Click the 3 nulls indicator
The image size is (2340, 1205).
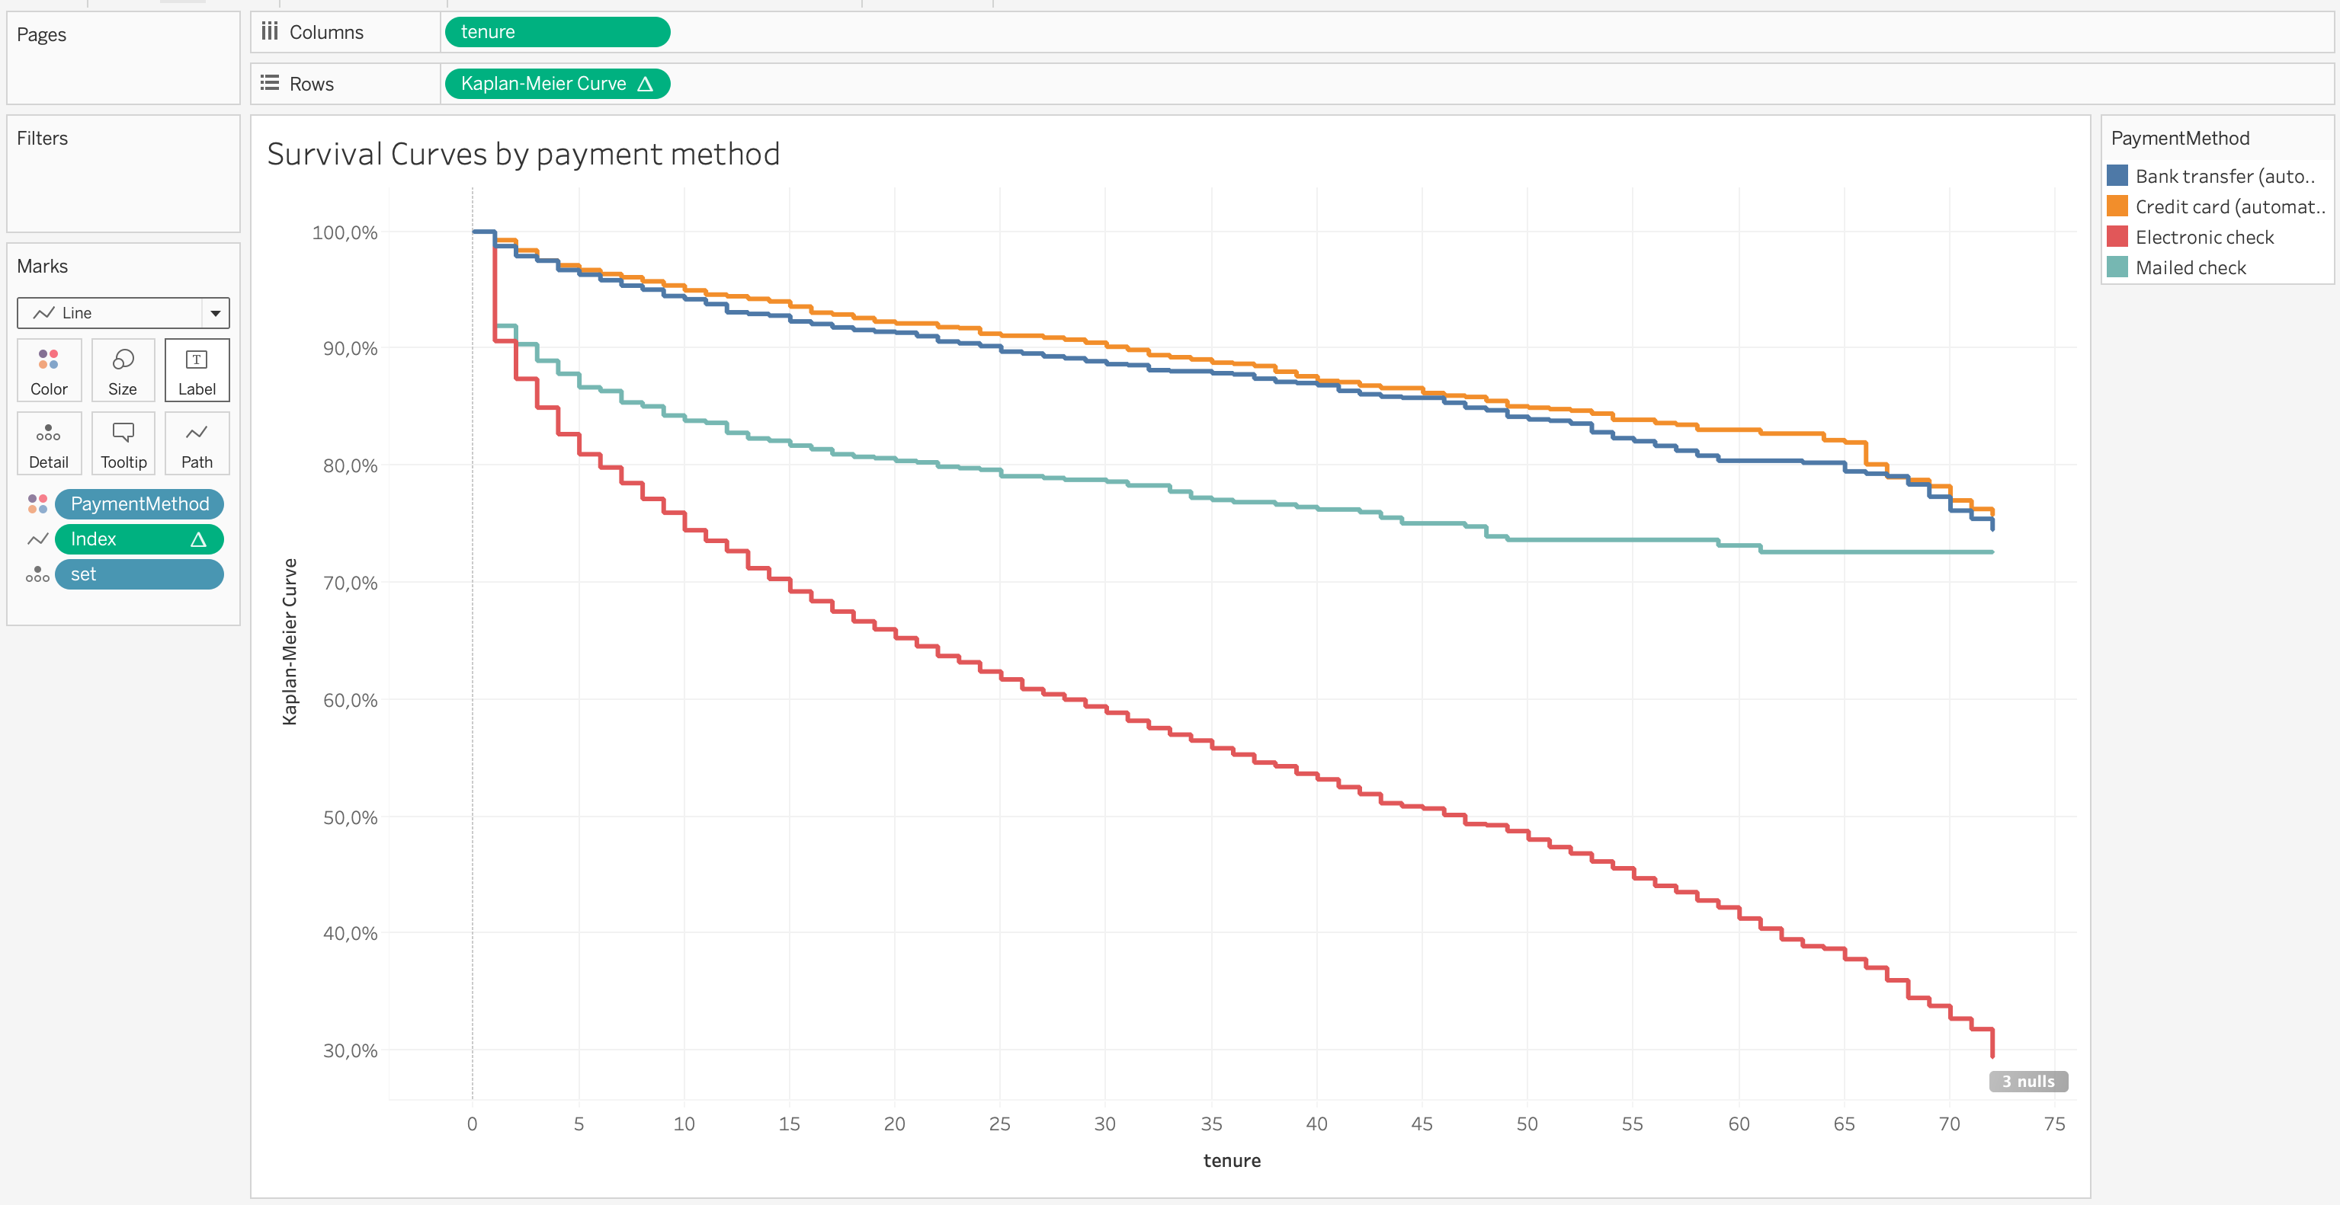pyautogui.click(x=2027, y=1082)
